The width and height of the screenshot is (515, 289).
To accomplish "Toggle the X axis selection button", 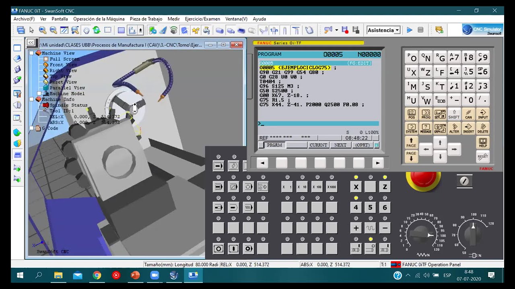I will point(356,187).
